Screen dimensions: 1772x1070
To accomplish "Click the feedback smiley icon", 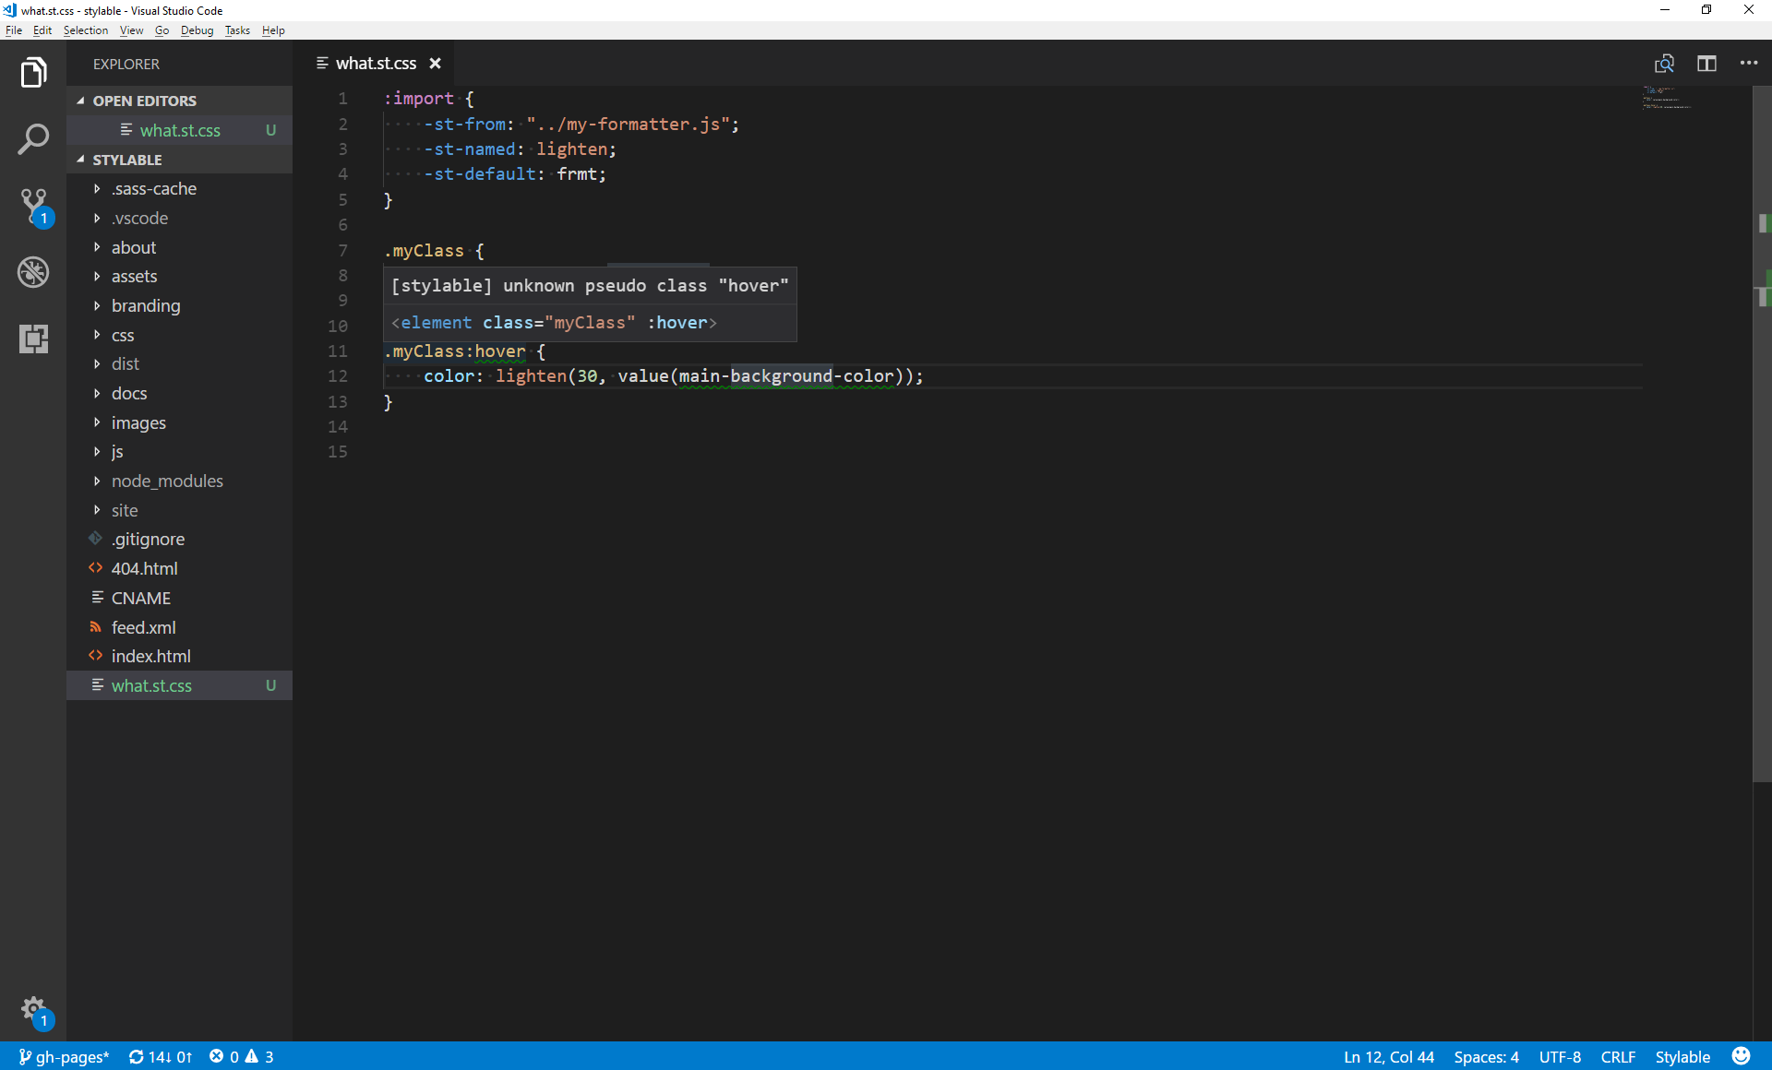I will pyautogui.click(x=1741, y=1056).
